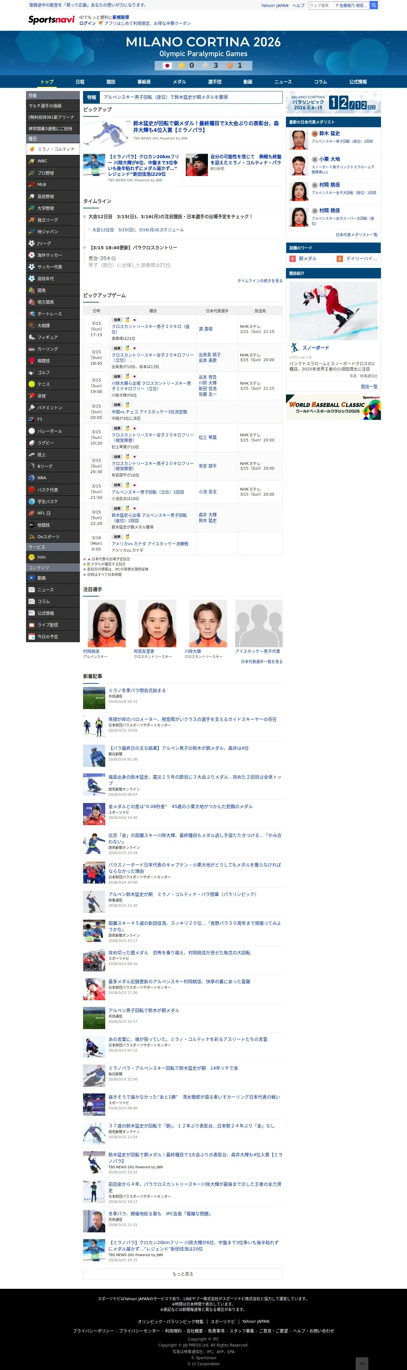Open the 特報 breaking news headline bar
Viewport: 407px width, 1370px height.
tap(183, 97)
